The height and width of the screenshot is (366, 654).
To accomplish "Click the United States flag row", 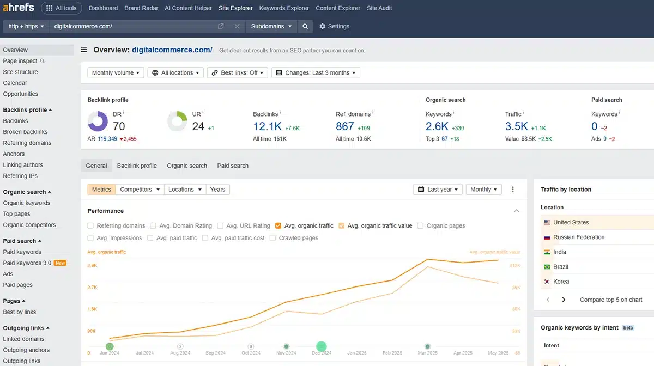I will click(597, 222).
